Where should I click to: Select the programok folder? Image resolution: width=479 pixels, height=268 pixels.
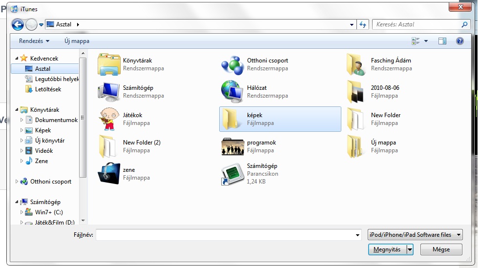[x=249, y=146]
